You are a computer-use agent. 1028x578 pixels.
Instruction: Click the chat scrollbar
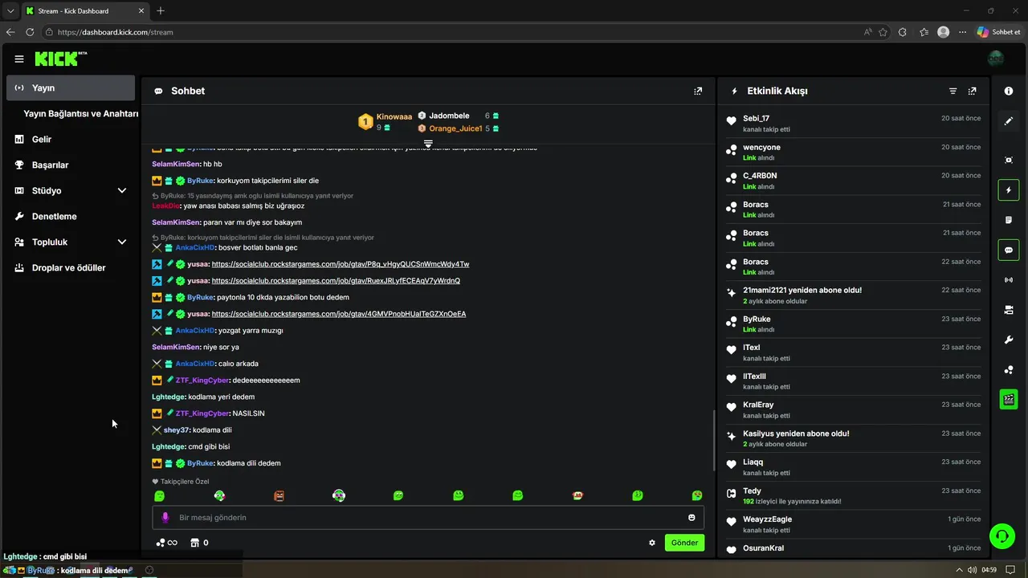pos(713,440)
